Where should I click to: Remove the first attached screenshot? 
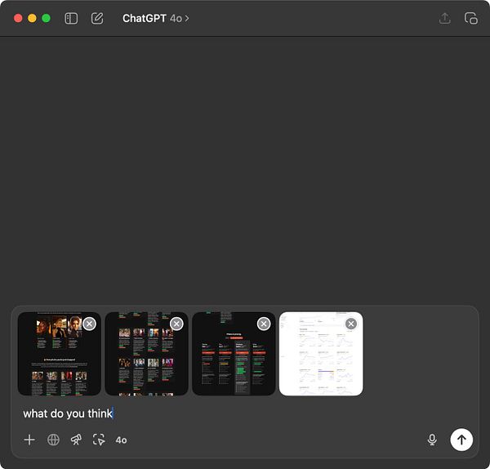(x=89, y=324)
